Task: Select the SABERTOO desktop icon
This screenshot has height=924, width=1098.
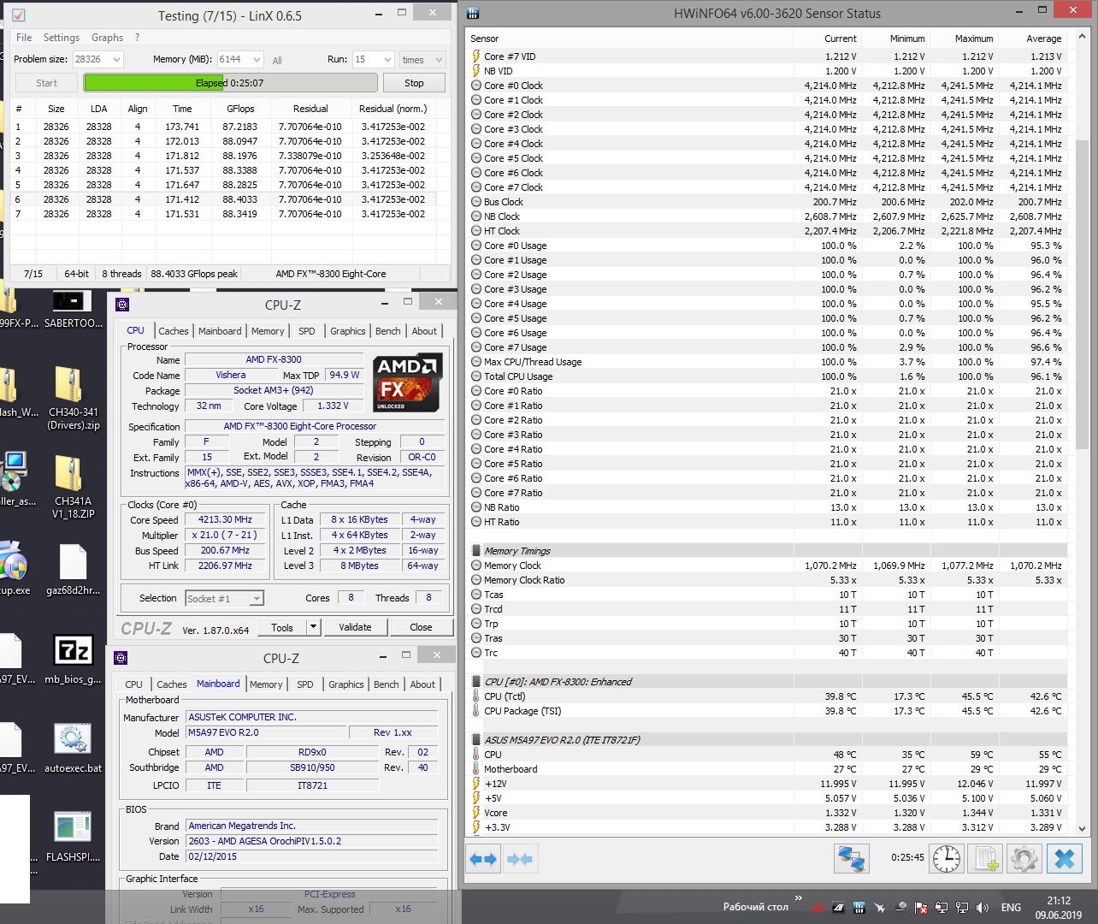Action: [73, 310]
